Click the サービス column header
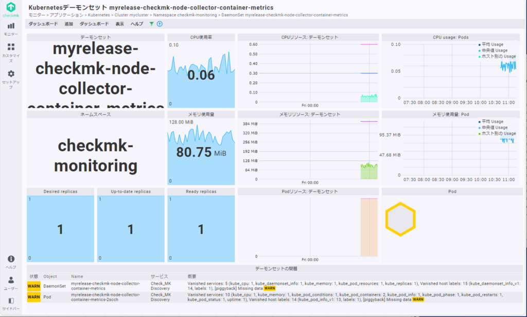This screenshot has width=527, height=317. (x=159, y=276)
